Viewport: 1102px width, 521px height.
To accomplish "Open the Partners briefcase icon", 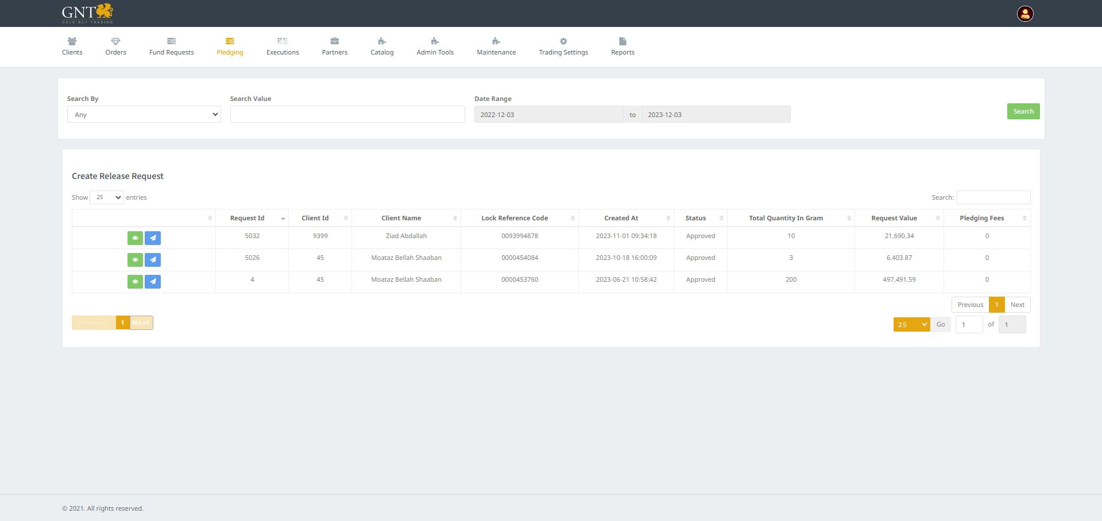I will [334, 41].
